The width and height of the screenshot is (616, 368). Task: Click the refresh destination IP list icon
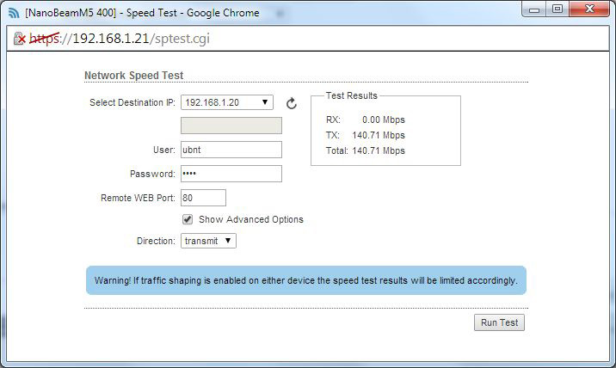(x=291, y=103)
